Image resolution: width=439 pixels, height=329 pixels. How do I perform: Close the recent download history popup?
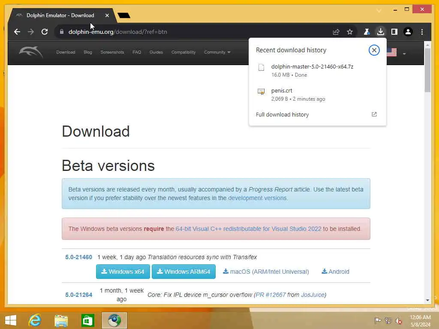[374, 50]
